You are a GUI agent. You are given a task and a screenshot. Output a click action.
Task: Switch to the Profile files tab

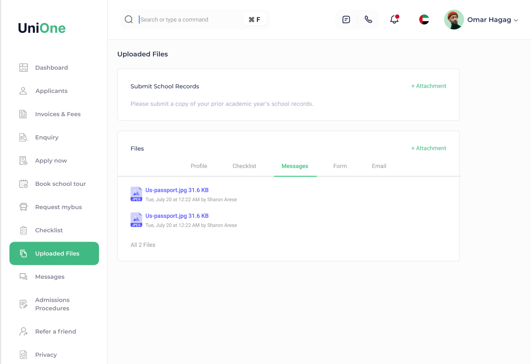click(199, 166)
